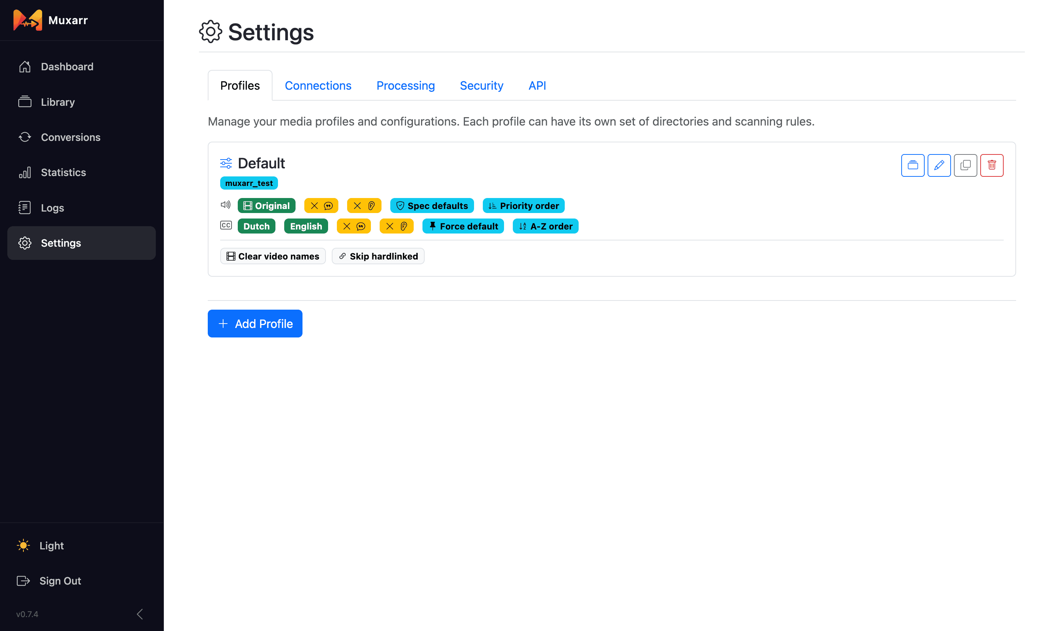Open the Conversions section
The image size is (1060, 631).
coord(82,137)
